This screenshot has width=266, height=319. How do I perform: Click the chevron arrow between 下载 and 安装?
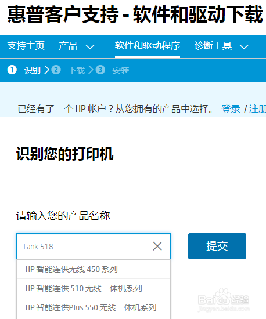(x=91, y=70)
